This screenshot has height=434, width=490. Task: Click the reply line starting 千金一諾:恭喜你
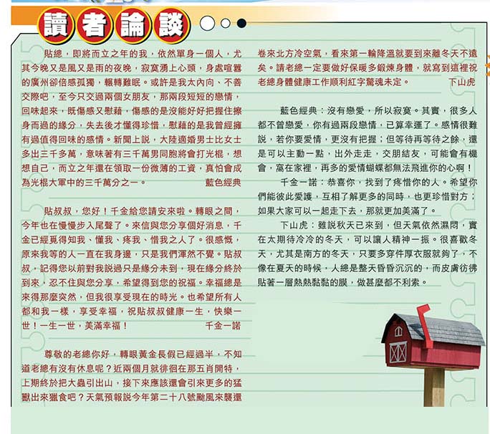coord(378,182)
